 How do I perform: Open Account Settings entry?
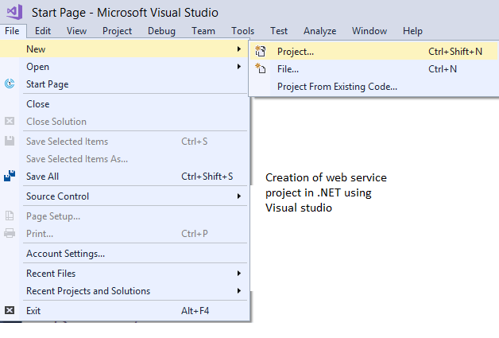124,254
